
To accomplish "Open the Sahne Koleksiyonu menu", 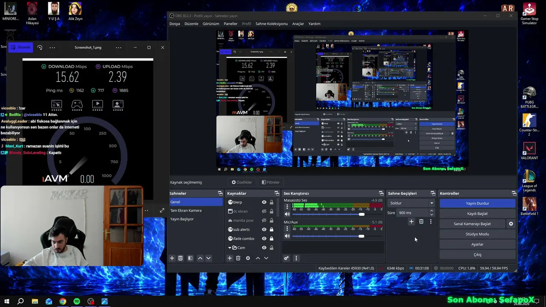I will [271, 24].
